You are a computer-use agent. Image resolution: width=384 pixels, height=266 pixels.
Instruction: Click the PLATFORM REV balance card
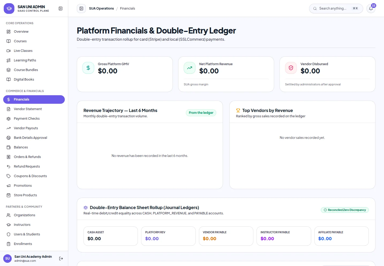(x=168, y=236)
